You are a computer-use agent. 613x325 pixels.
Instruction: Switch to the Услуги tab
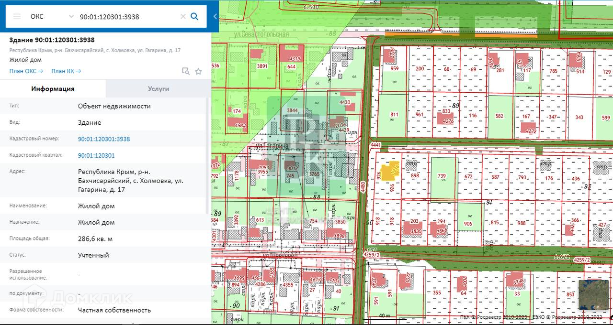coord(158,89)
